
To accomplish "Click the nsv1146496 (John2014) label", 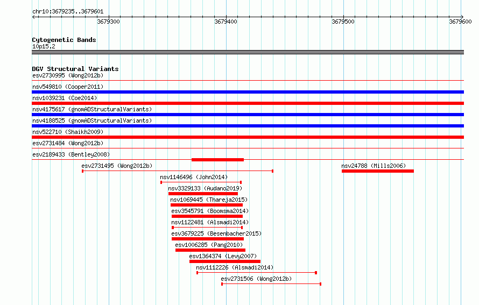I will click(x=194, y=177).
